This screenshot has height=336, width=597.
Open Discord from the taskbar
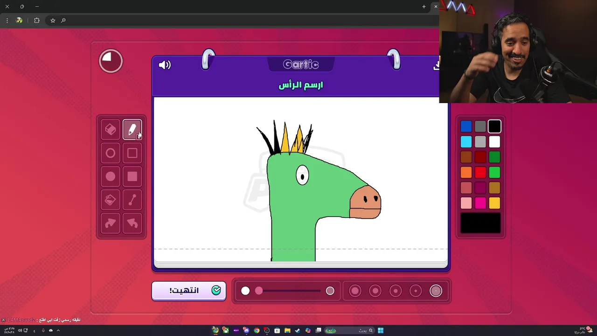tap(246, 330)
